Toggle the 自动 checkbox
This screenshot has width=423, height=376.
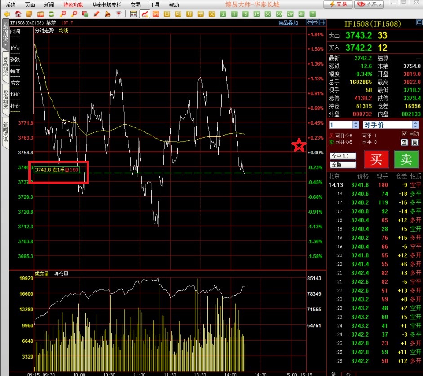pos(404,134)
